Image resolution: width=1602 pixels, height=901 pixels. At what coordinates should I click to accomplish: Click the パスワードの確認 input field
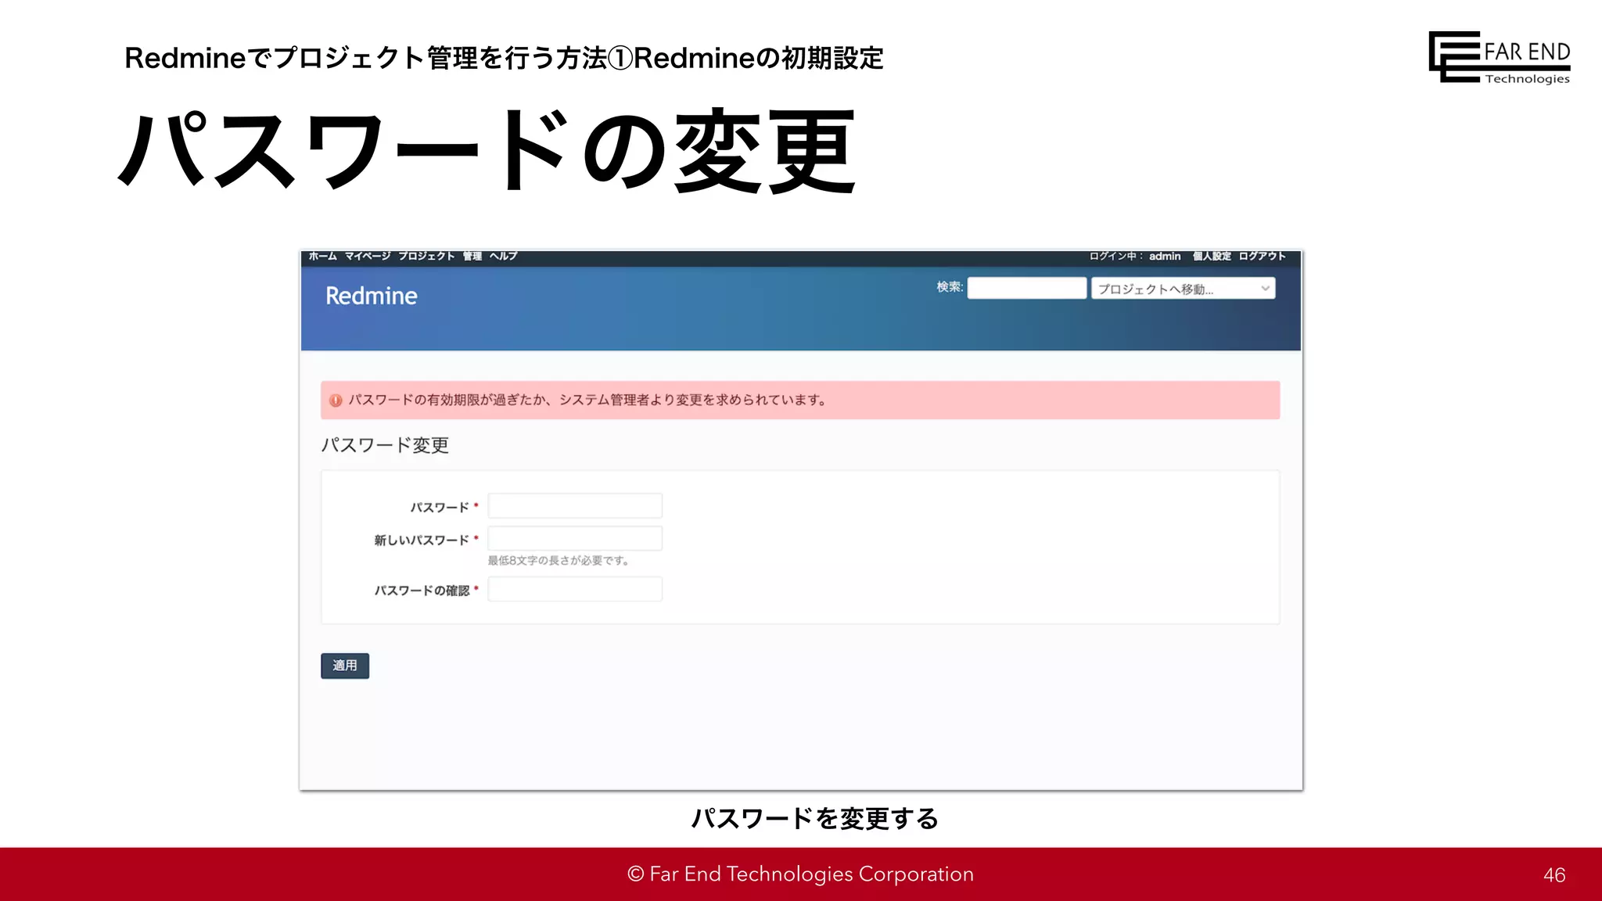(575, 589)
